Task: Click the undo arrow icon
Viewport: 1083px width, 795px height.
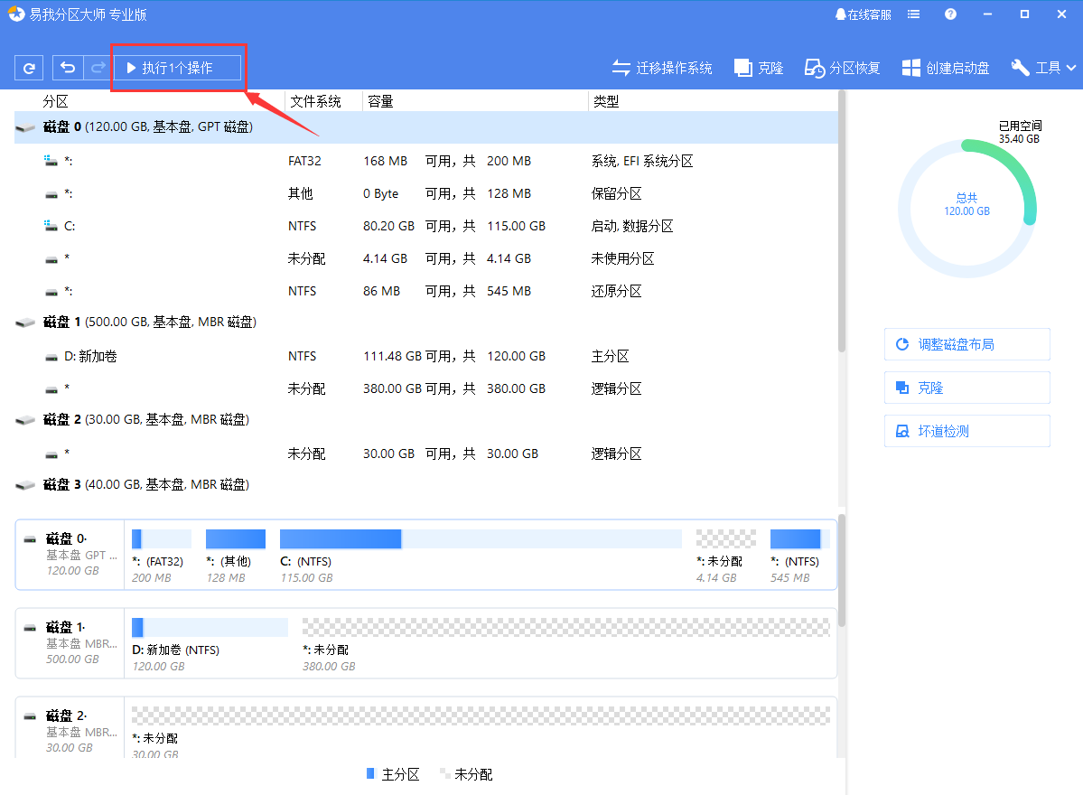Action: [x=68, y=68]
